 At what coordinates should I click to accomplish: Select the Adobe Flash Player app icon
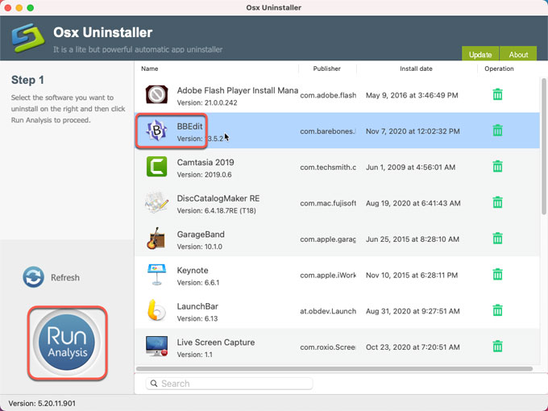coord(156,94)
